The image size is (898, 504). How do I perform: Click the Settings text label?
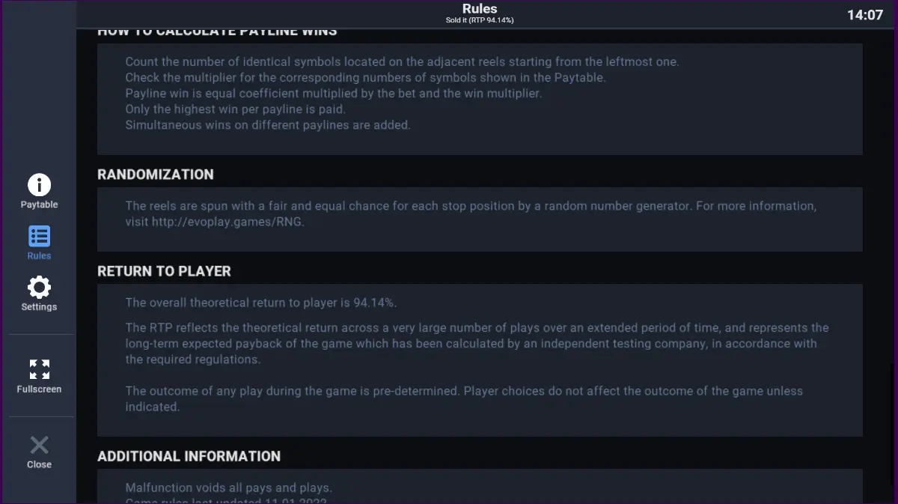pyautogui.click(x=39, y=307)
